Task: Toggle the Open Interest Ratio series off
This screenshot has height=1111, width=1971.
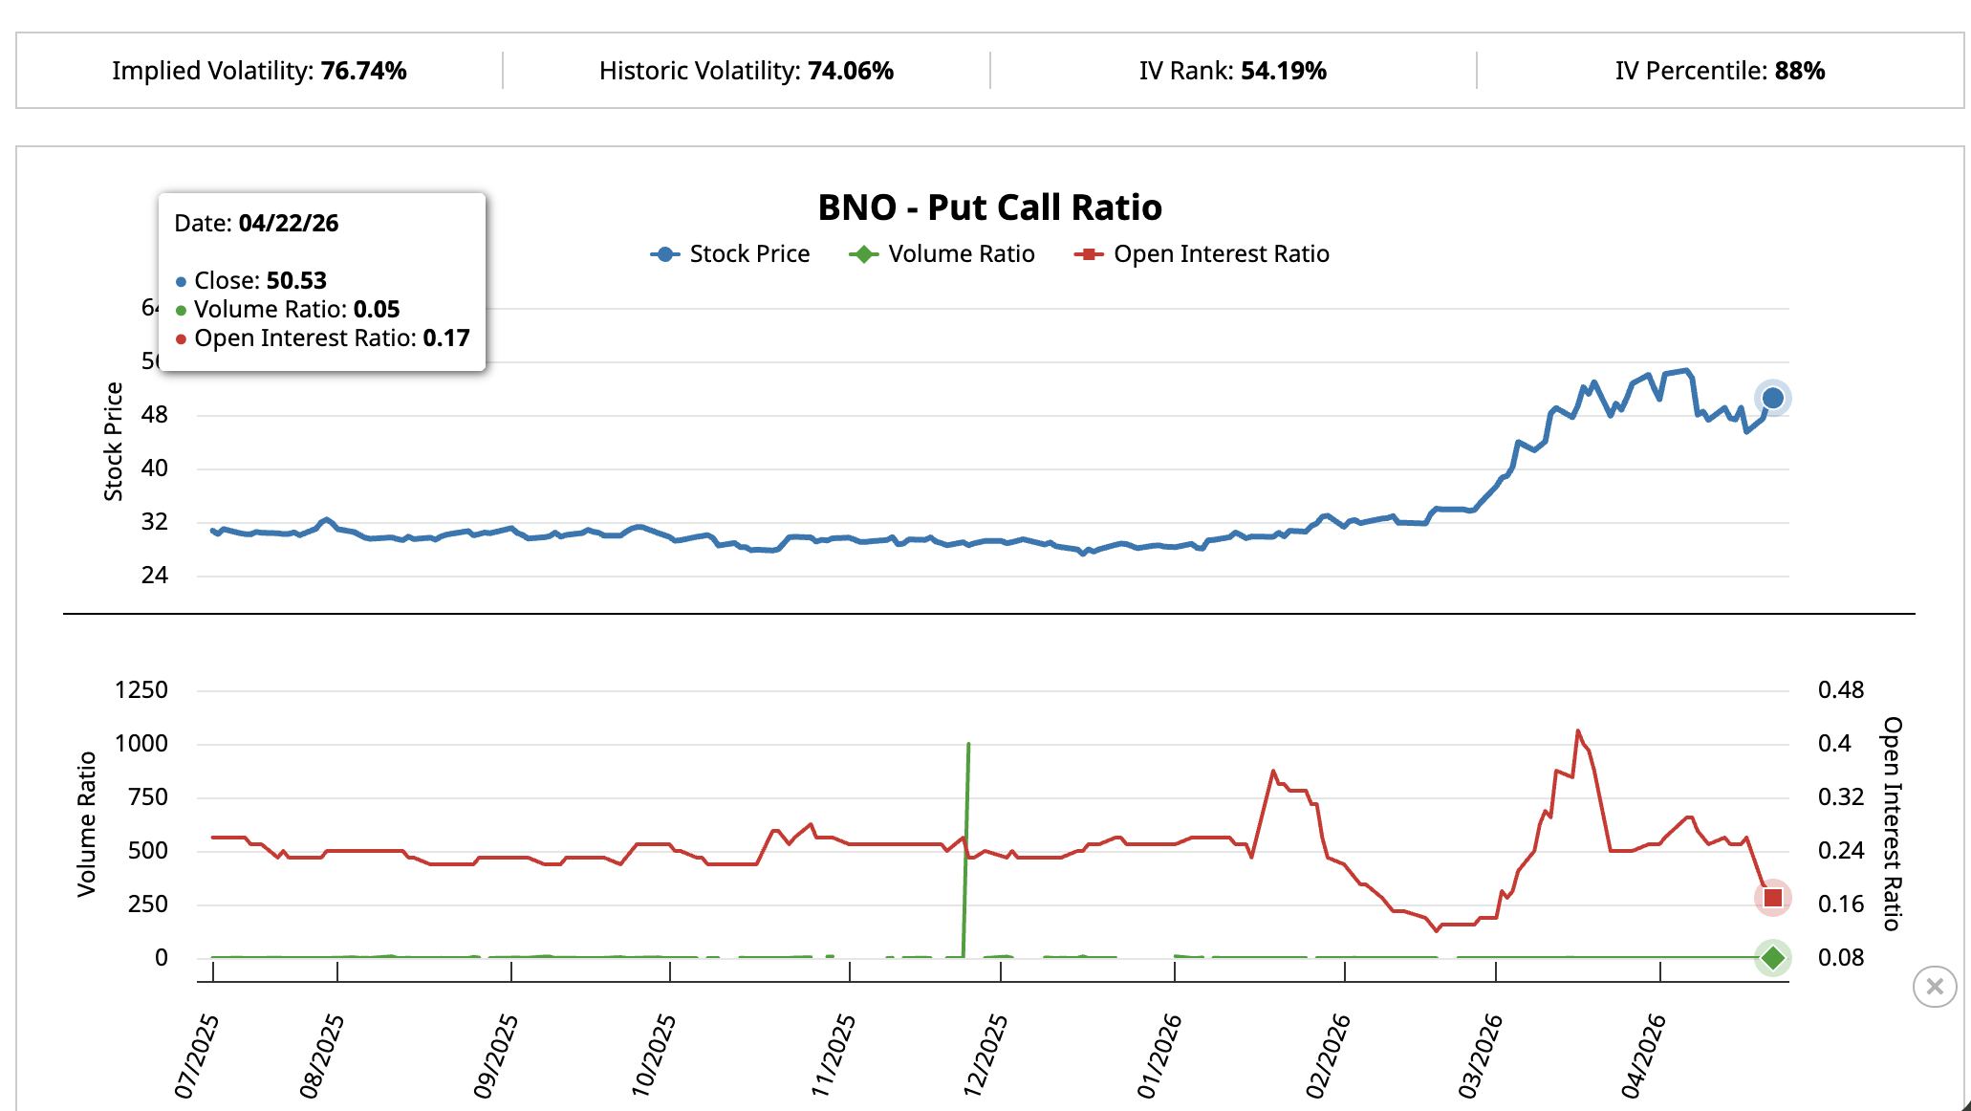Action: (x=1221, y=253)
